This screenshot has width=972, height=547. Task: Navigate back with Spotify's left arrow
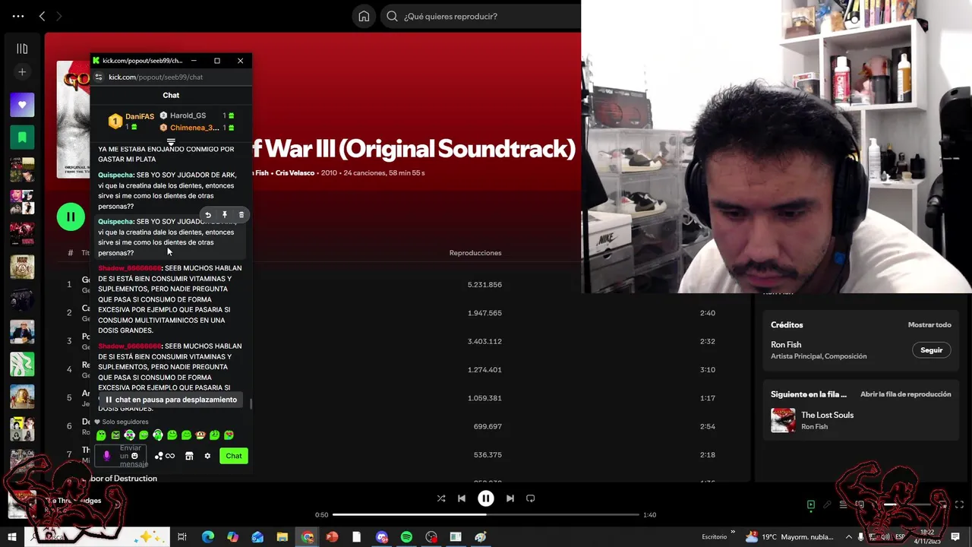(42, 16)
